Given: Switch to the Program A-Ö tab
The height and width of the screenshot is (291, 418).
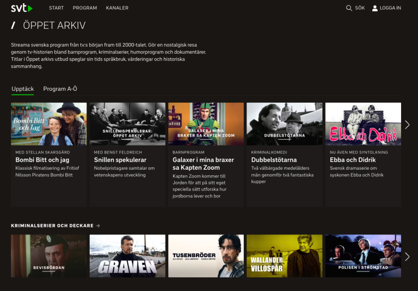Looking at the screenshot, I should tap(60, 89).
